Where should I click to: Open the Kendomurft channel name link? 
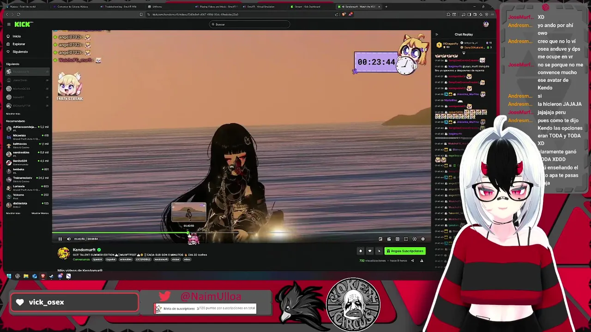pos(84,249)
